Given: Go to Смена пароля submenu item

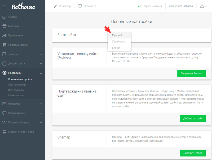Looking at the screenshot, I should pos(16,95).
